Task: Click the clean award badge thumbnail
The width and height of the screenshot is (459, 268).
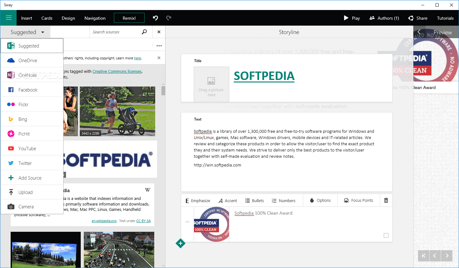Action: point(212,224)
